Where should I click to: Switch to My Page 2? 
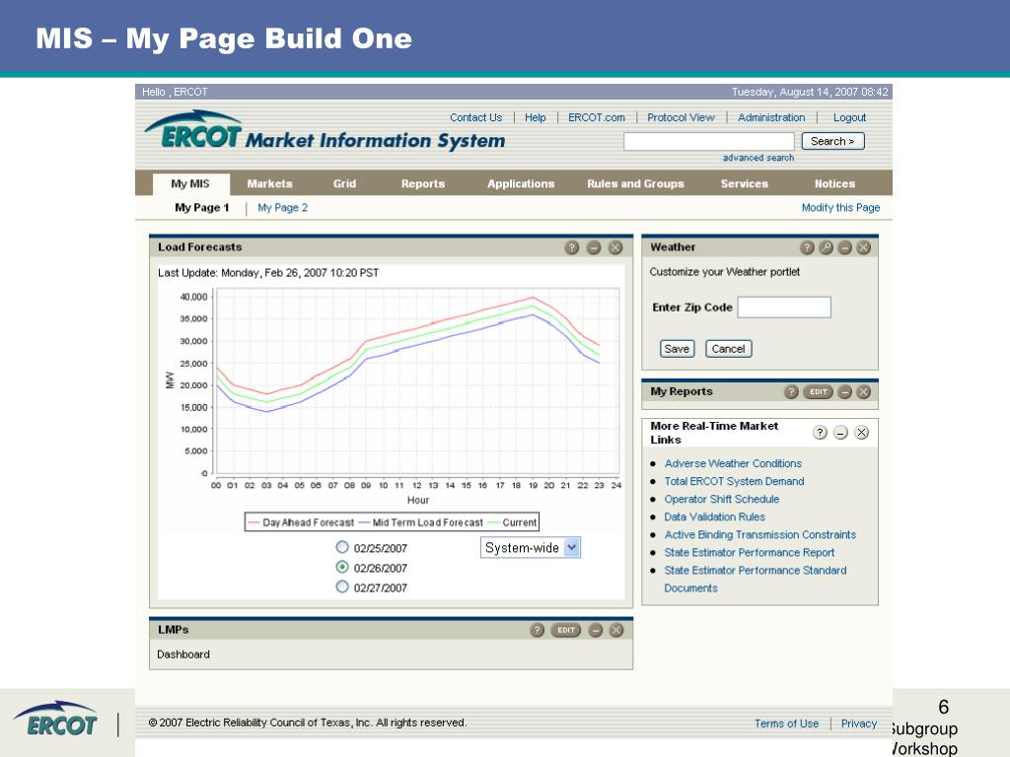283,207
